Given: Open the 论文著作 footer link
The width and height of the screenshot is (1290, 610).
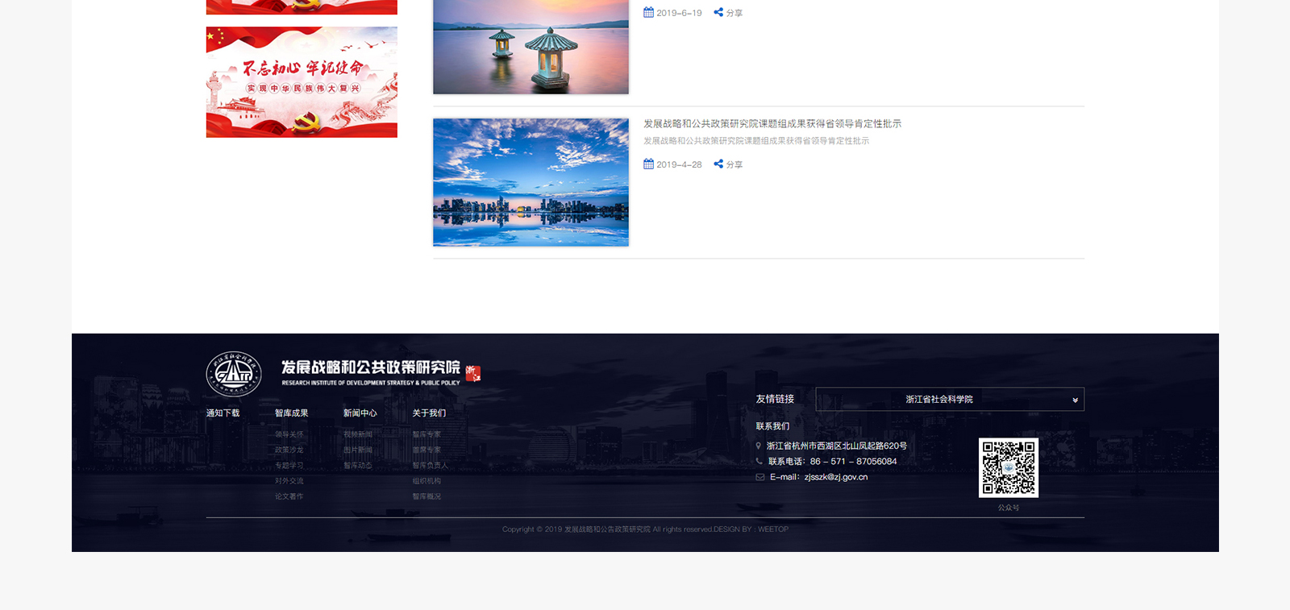Looking at the screenshot, I should (289, 496).
